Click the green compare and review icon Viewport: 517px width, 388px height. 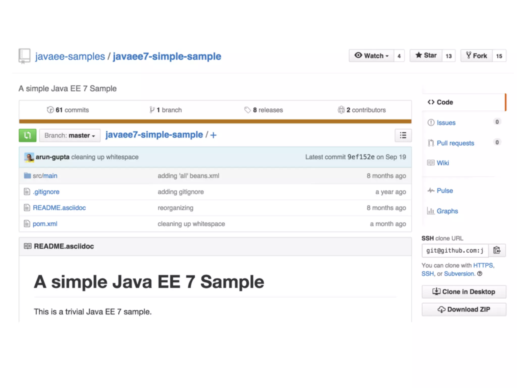(28, 135)
